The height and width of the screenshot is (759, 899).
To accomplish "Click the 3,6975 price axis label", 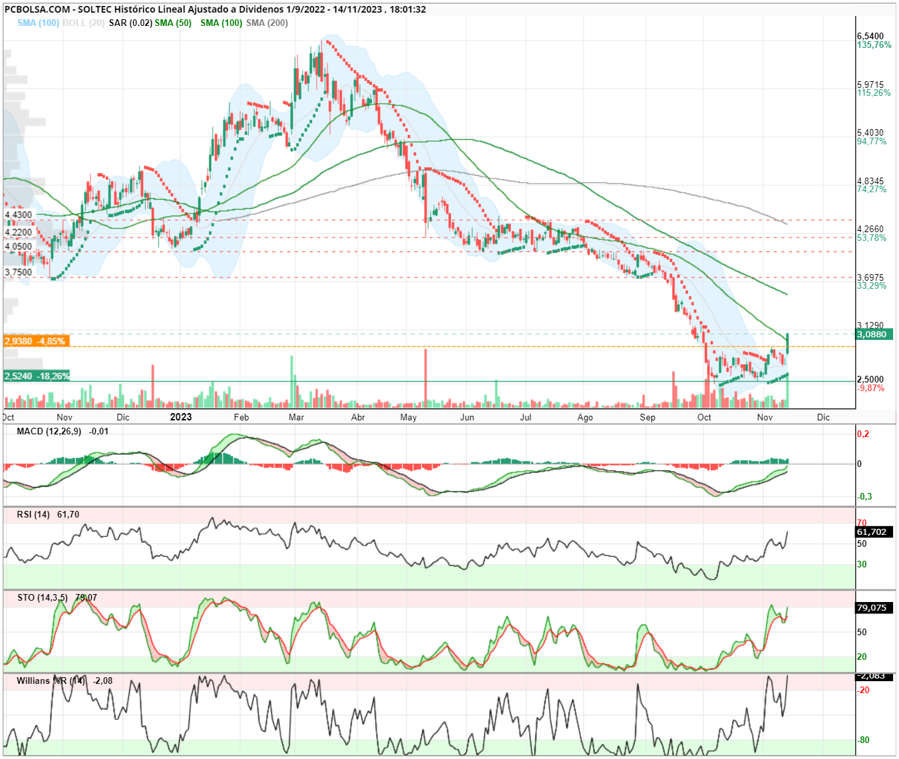I will [870, 277].
